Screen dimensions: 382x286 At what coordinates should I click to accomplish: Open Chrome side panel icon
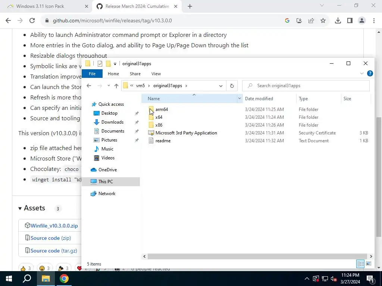click(x=350, y=21)
